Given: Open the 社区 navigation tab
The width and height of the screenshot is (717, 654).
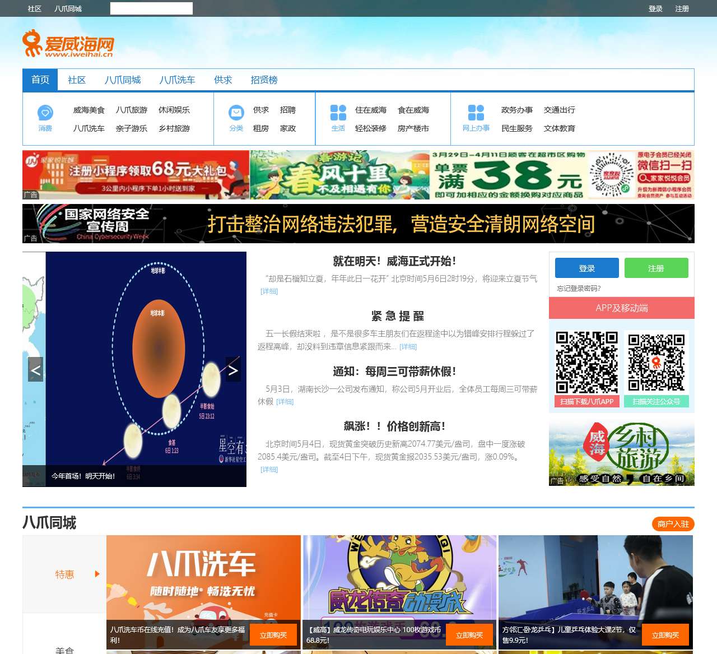Looking at the screenshot, I should (77, 80).
